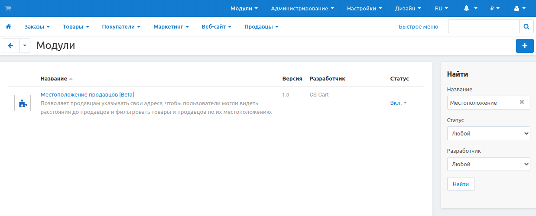The height and width of the screenshot is (216, 536).
Task: Go to the home dashboard icon
Action: coord(8,27)
